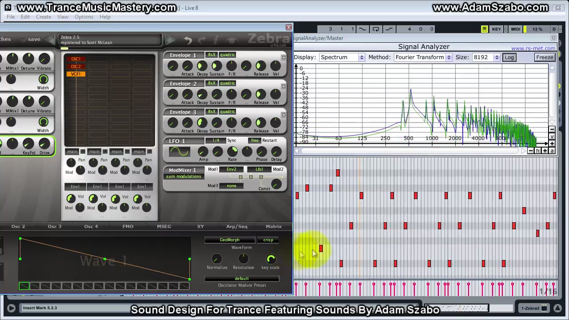Screen dimensions: 569x320
Task: Toggle Envelope 2 8sX mode
Action: click(x=212, y=83)
